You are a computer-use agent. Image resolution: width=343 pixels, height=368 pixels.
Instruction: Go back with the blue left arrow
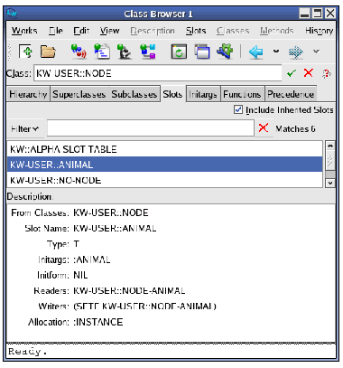click(256, 52)
